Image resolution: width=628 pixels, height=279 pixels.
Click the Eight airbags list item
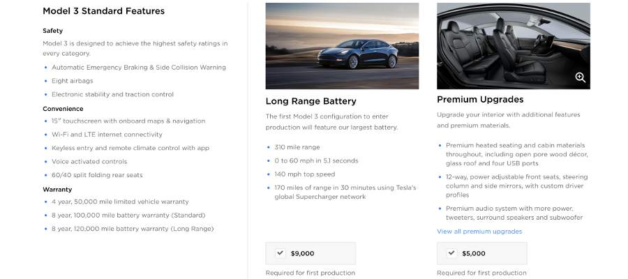coord(72,81)
